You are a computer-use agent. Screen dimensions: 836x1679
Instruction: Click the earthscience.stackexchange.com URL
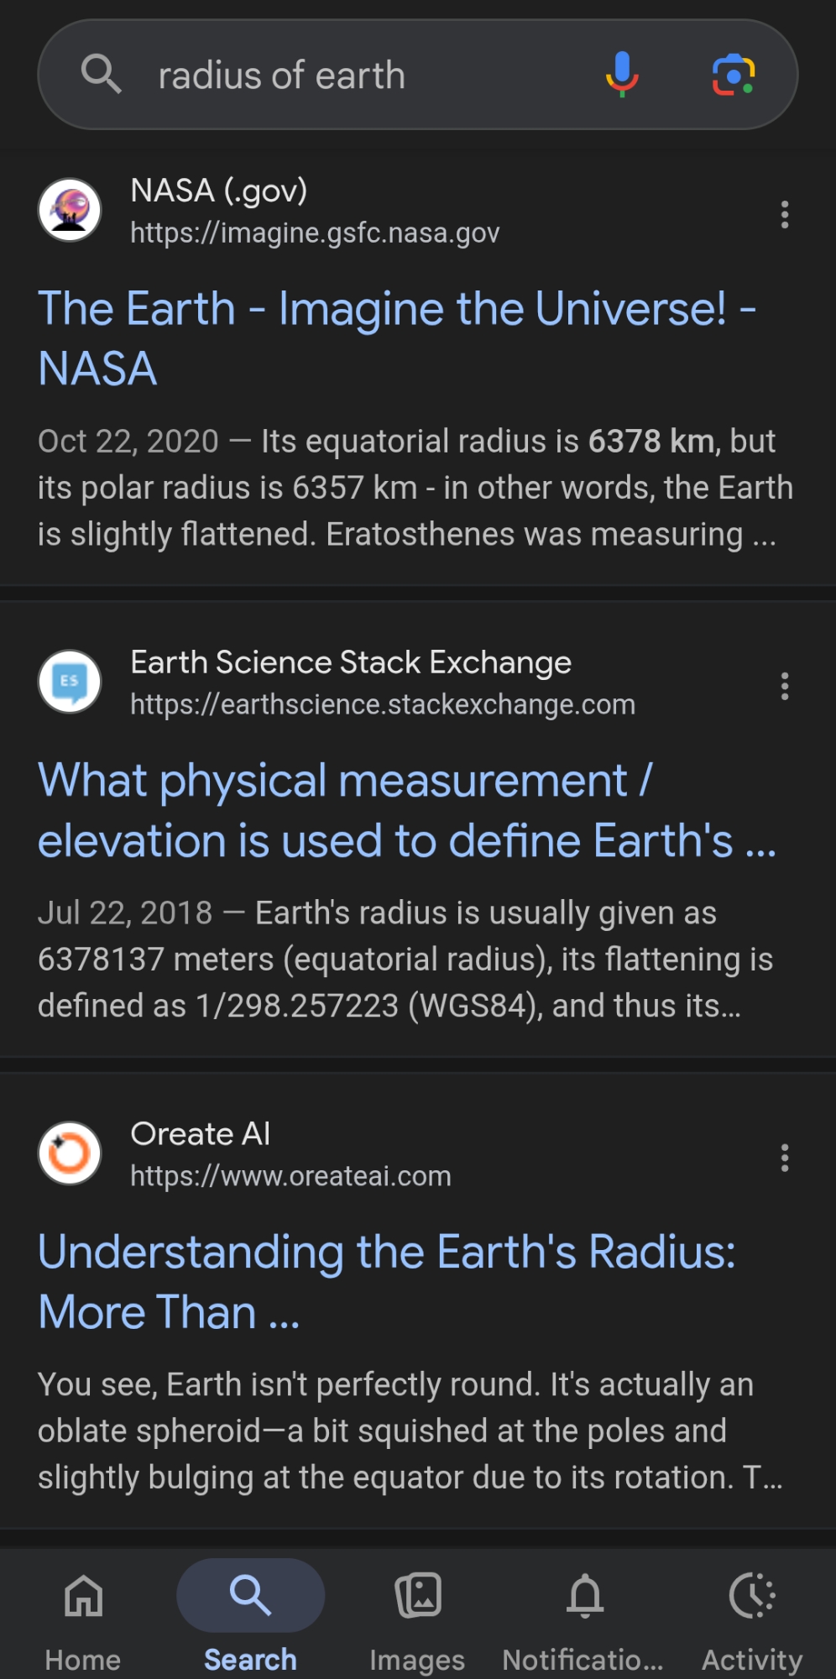coord(383,704)
